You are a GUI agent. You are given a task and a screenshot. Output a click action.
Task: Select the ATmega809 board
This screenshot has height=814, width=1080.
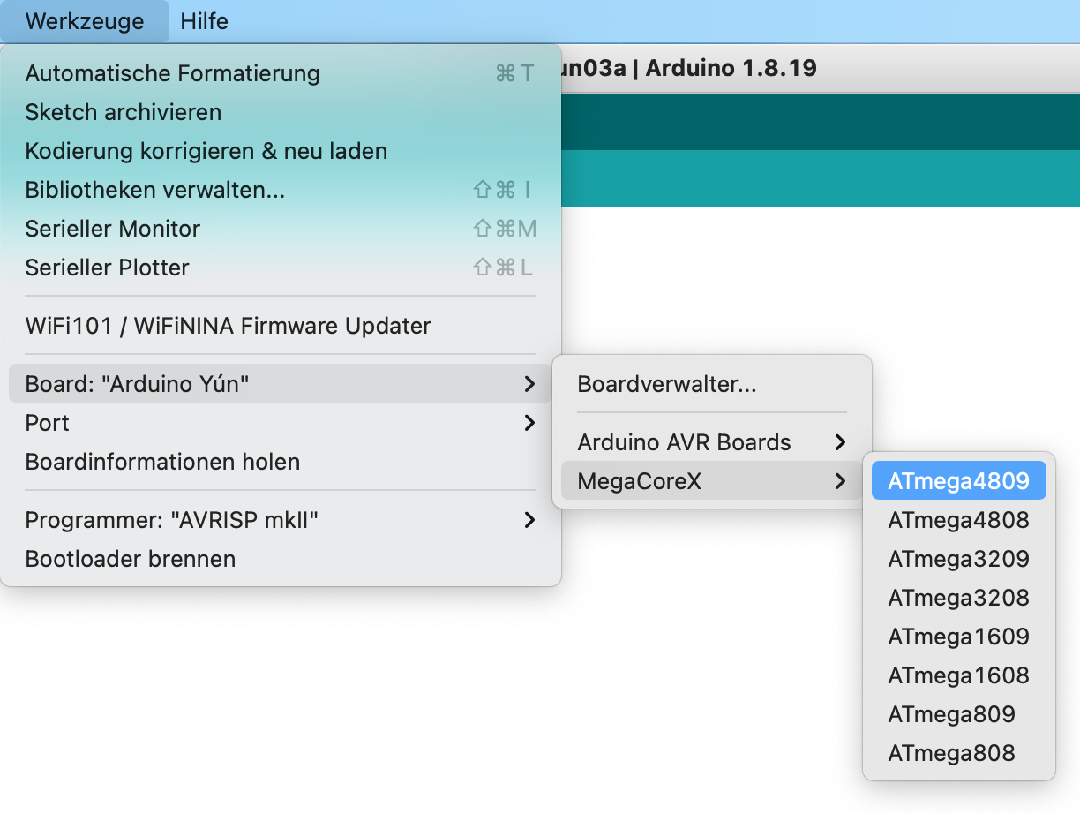(x=959, y=714)
